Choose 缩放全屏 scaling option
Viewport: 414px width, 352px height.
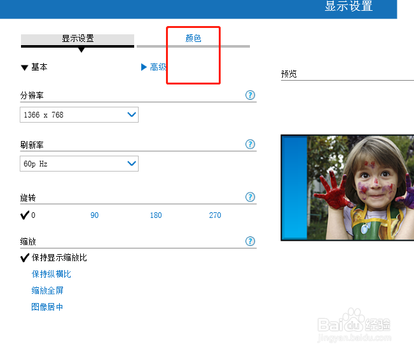[x=48, y=290]
